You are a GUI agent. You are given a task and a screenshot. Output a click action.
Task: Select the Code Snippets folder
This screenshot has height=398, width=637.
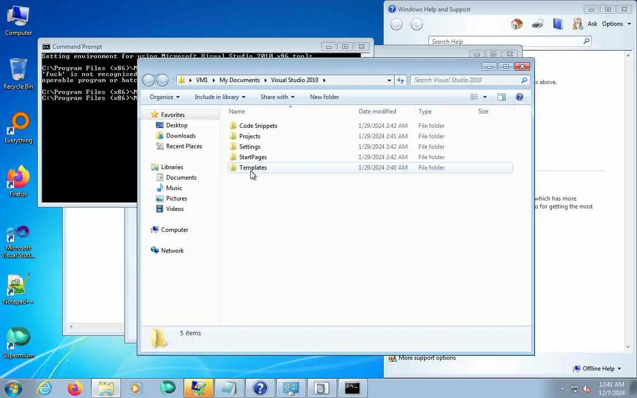pyautogui.click(x=370, y=126)
